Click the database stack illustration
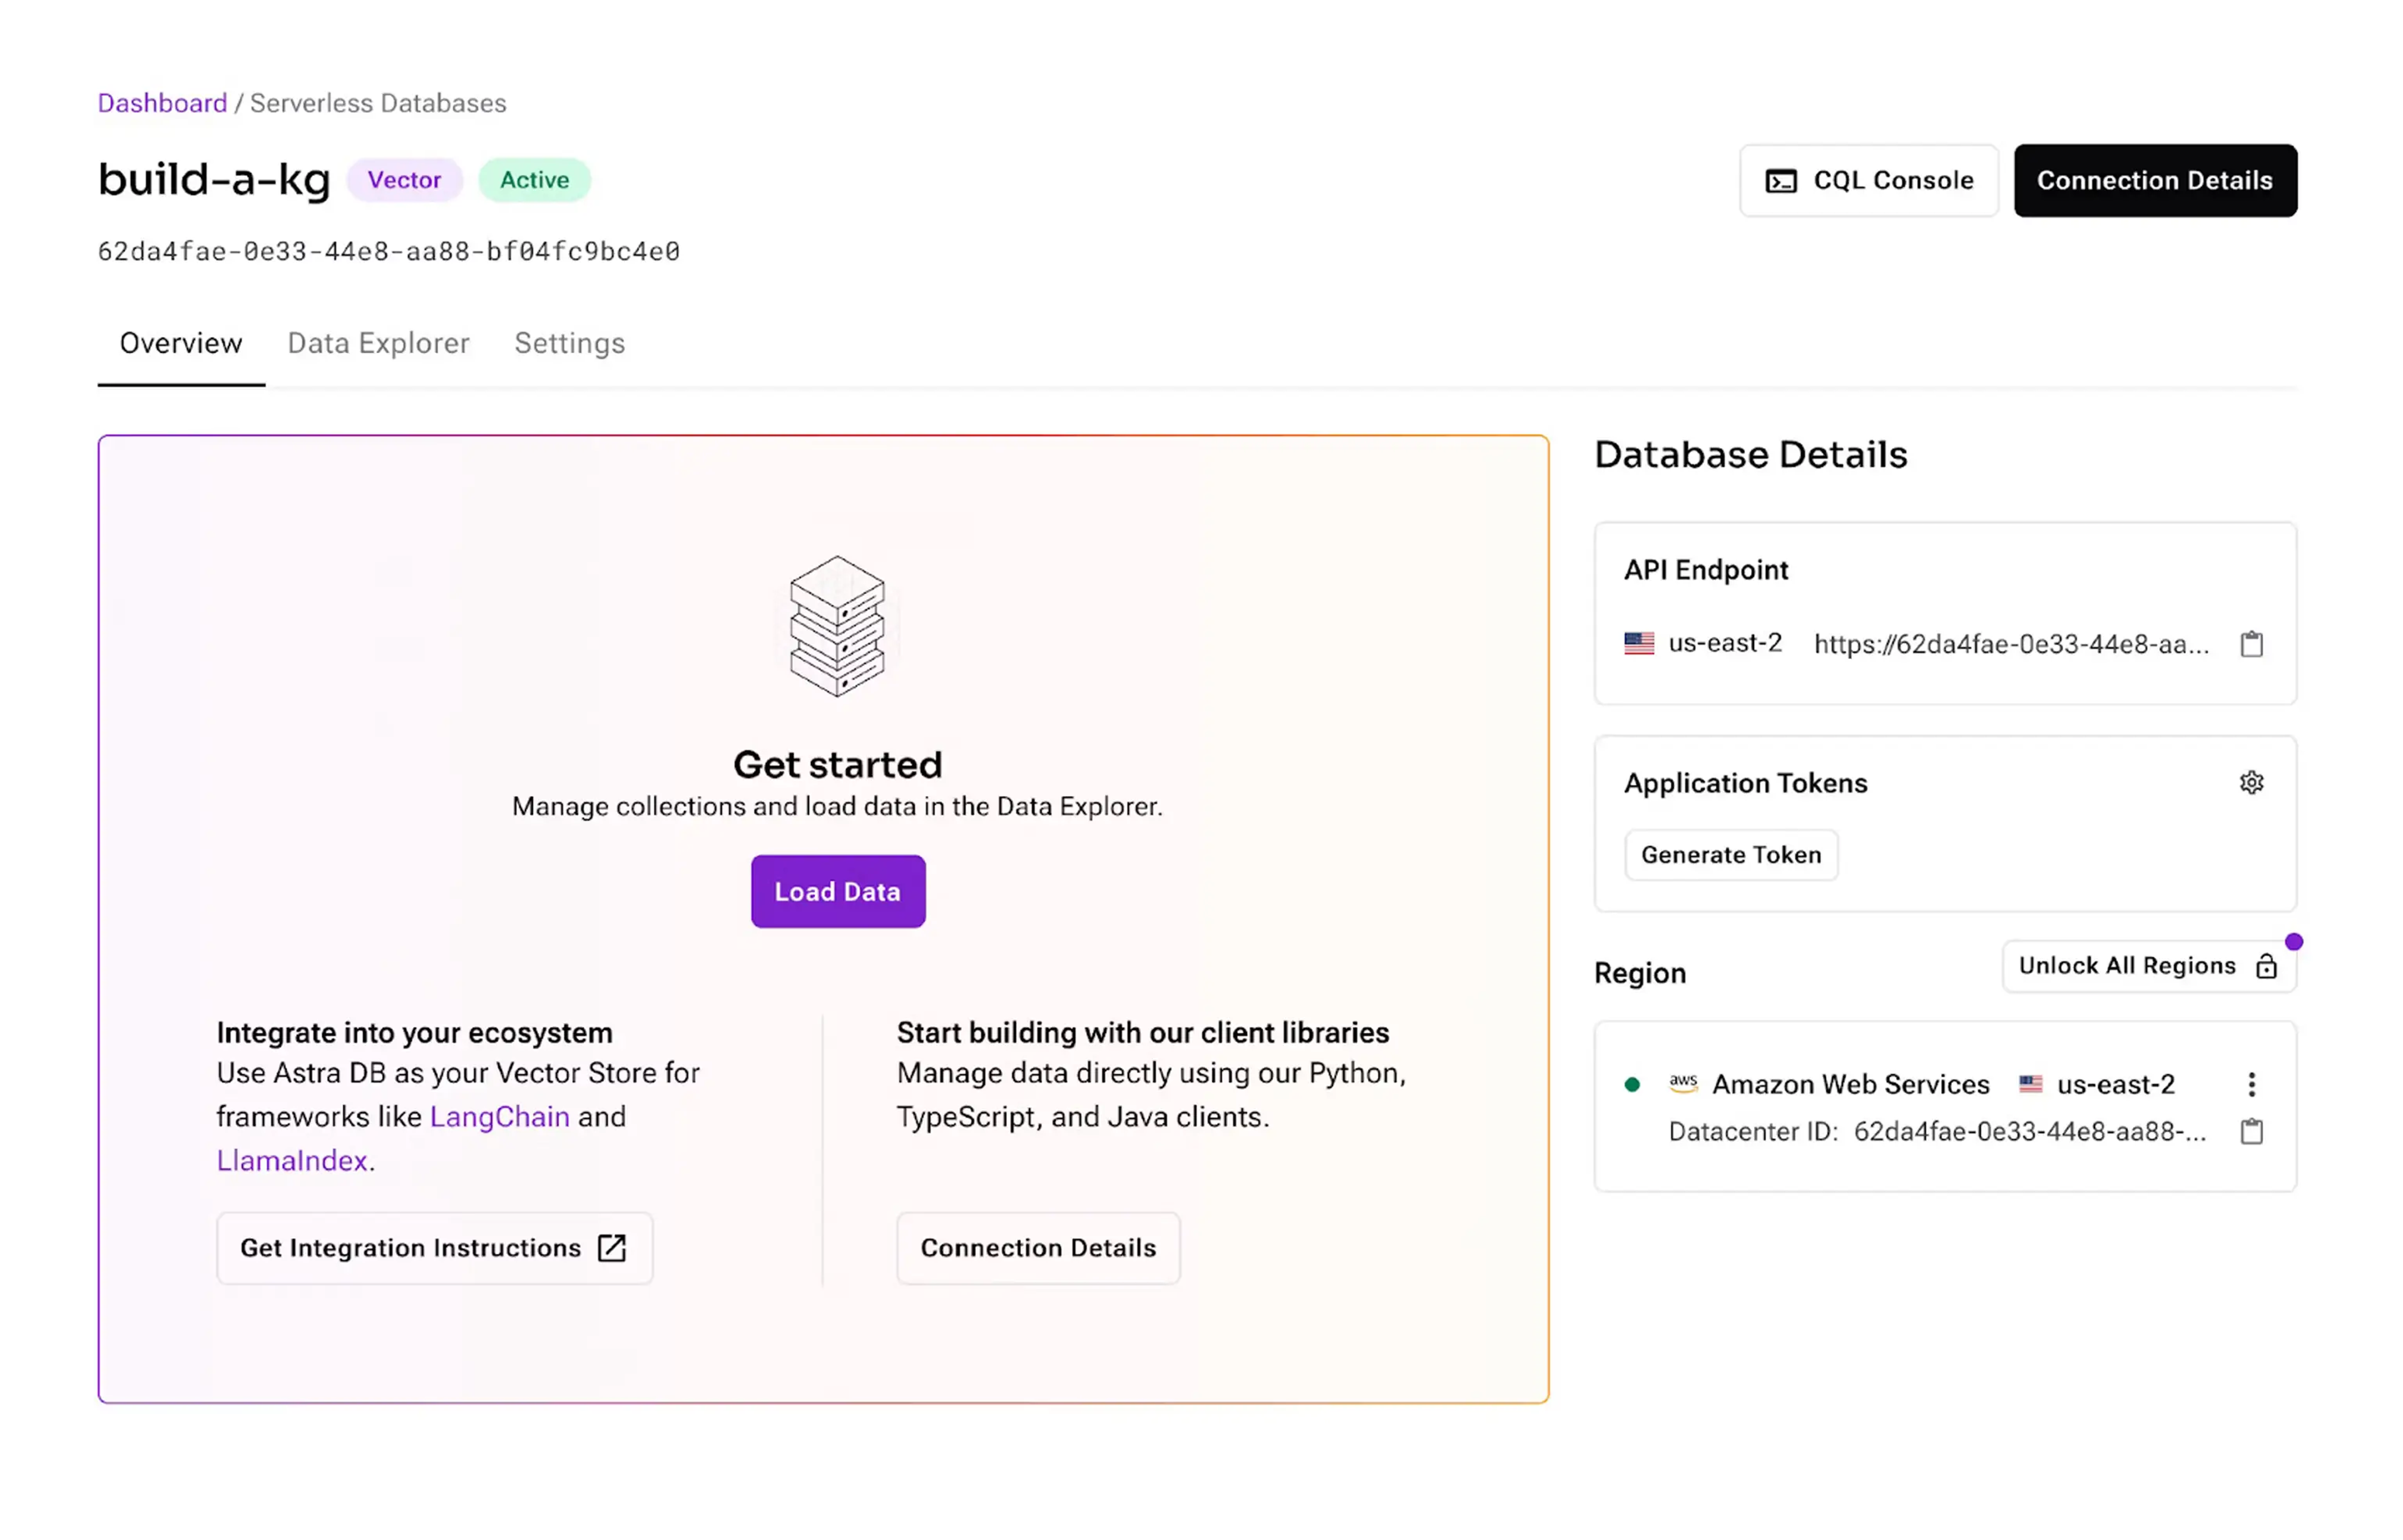2403x1540 pixels. tap(837, 626)
